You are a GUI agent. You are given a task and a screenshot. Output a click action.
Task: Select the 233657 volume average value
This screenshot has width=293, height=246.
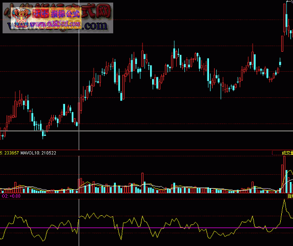click(11, 153)
